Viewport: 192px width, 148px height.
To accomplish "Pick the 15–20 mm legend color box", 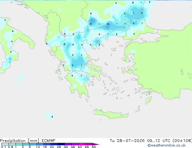I will [47, 144].
